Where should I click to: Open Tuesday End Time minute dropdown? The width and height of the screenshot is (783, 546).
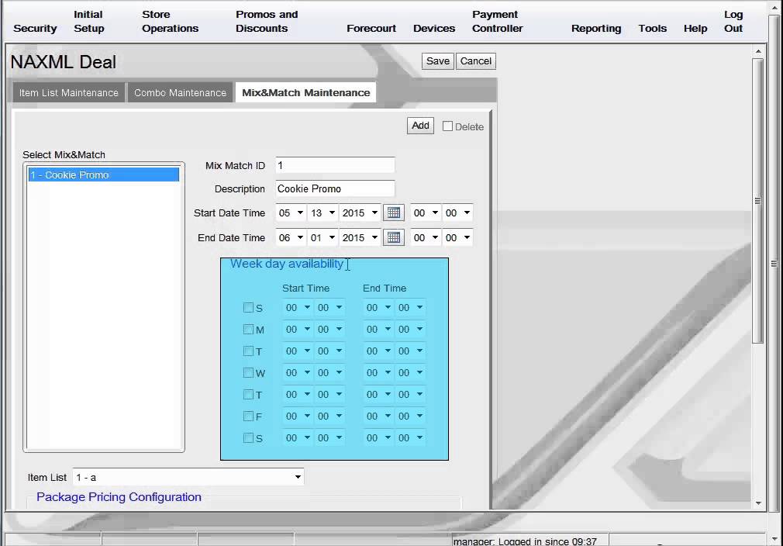click(410, 351)
